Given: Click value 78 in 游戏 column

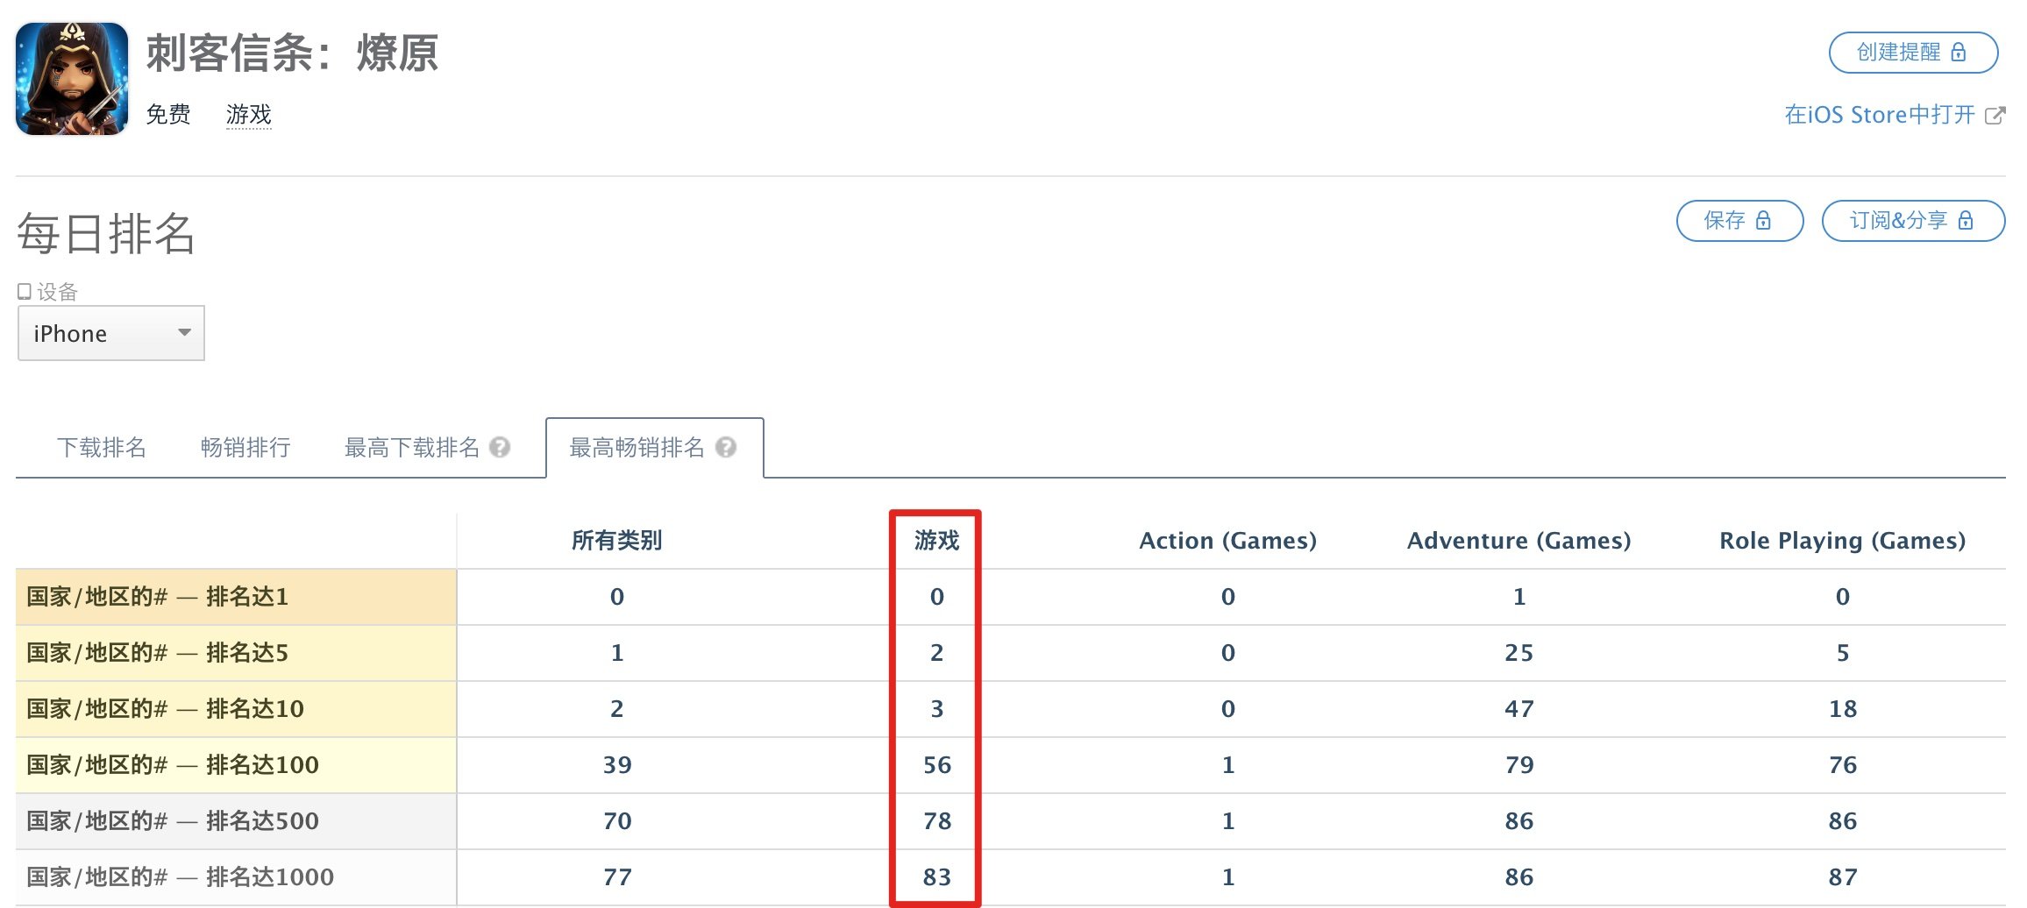Looking at the screenshot, I should [x=937, y=821].
